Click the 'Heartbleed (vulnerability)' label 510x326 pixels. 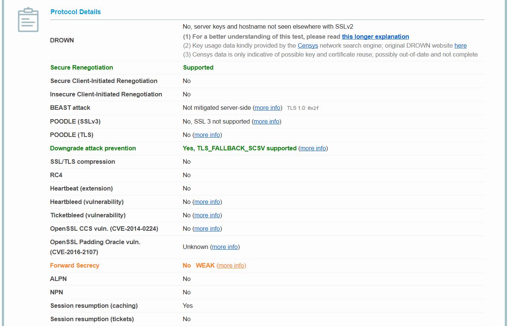click(87, 202)
